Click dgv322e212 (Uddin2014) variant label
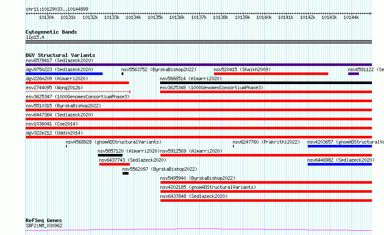 pos(54,133)
